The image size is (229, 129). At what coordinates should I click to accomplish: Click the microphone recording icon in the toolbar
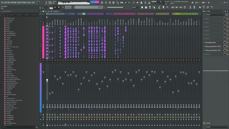pos(194,7)
